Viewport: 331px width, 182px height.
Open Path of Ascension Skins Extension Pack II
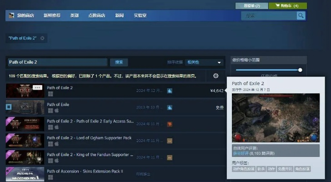[x=115, y=174]
